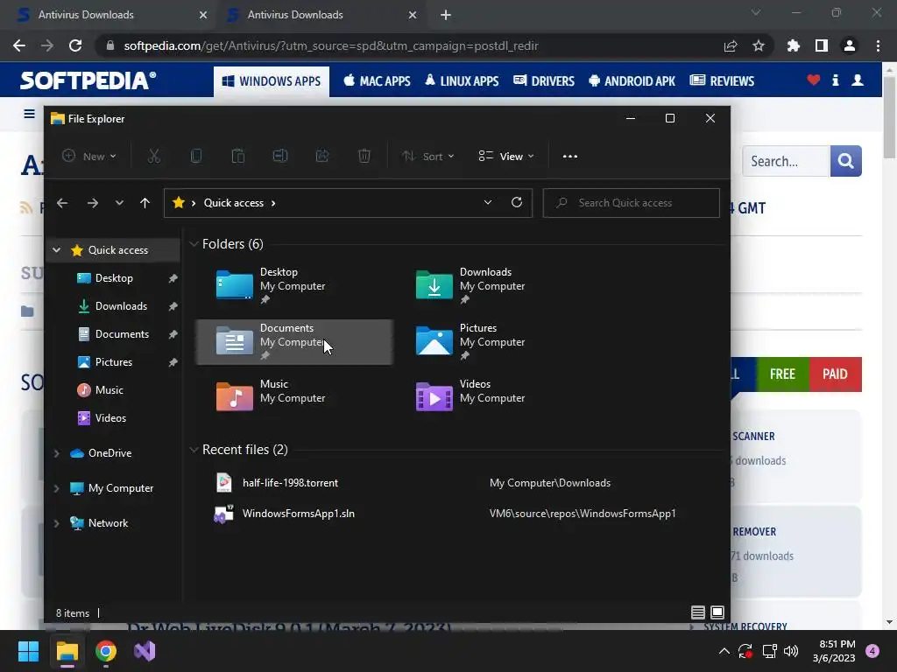The height and width of the screenshot is (672, 897).
Task: Open the Downloads folder tile
Action: click(494, 286)
